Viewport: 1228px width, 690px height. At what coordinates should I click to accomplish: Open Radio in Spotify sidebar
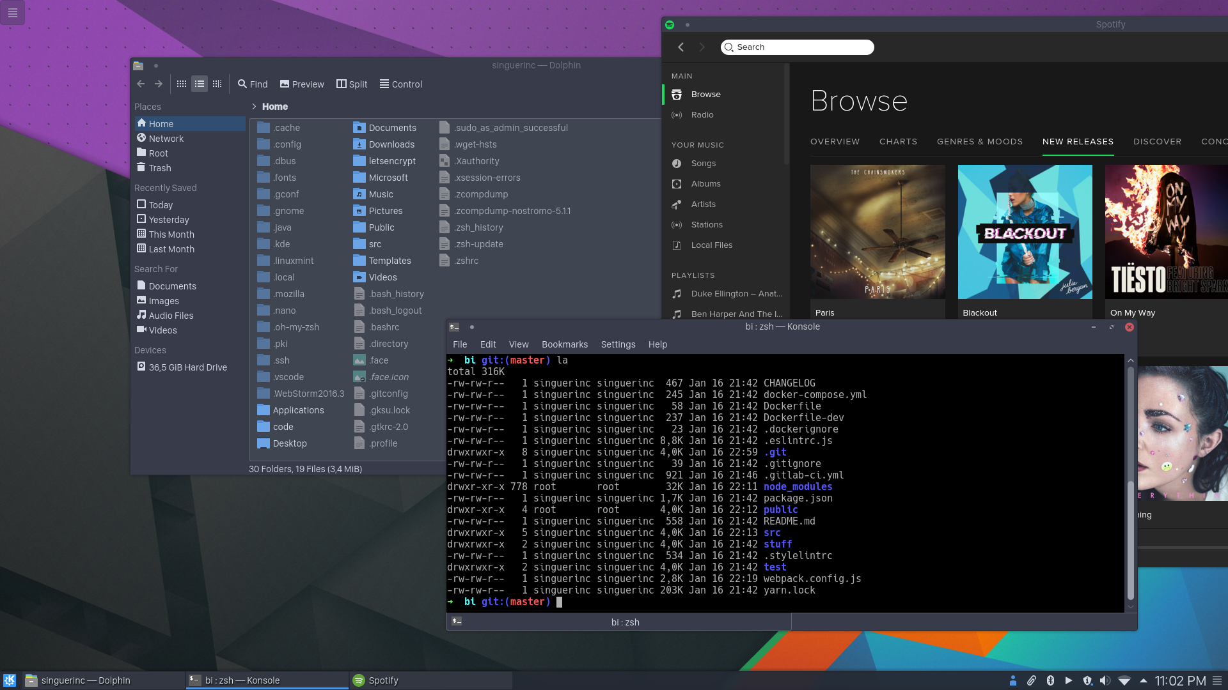tap(702, 115)
